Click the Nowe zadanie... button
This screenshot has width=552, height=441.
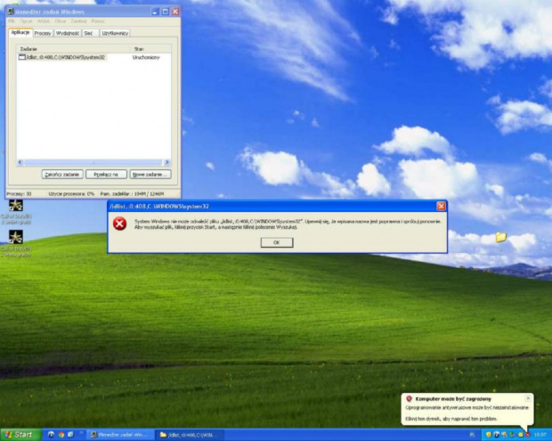pos(150,175)
